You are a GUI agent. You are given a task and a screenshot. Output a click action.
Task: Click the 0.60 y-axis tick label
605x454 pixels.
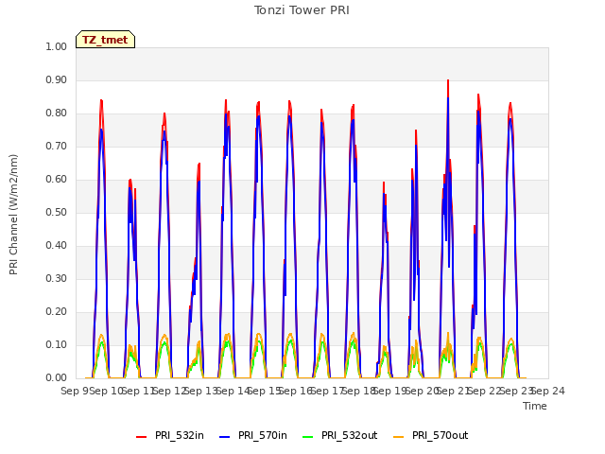57,179
